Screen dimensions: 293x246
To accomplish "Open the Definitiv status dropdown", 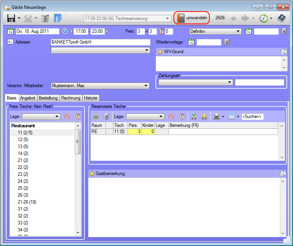I will [215, 31].
